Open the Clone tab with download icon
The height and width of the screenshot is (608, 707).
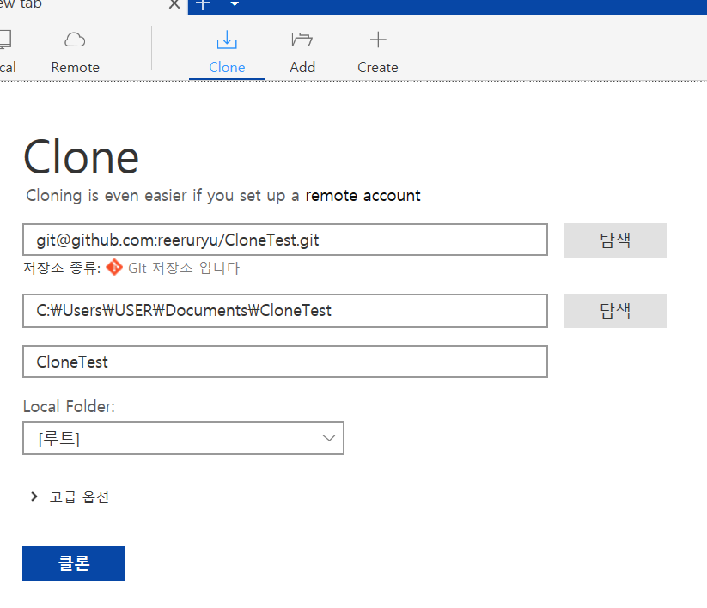coord(227,52)
